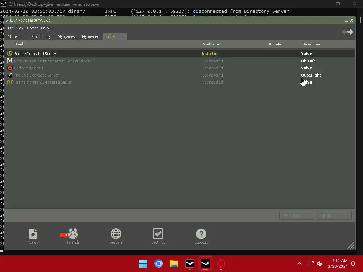Click the Status column sort arrow
Image resolution: width=363 pixels, height=272 pixels.
coord(218,44)
